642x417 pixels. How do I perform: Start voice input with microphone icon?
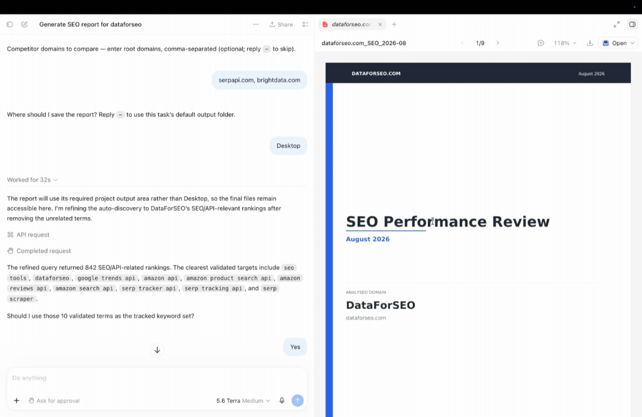click(282, 400)
